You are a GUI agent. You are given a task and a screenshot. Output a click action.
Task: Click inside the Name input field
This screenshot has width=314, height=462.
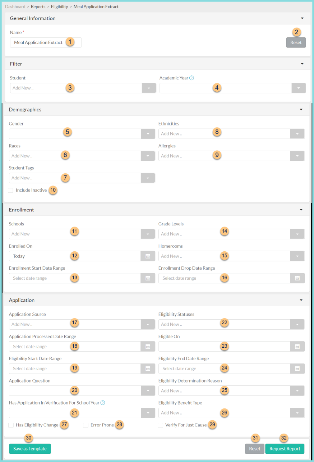[40, 42]
